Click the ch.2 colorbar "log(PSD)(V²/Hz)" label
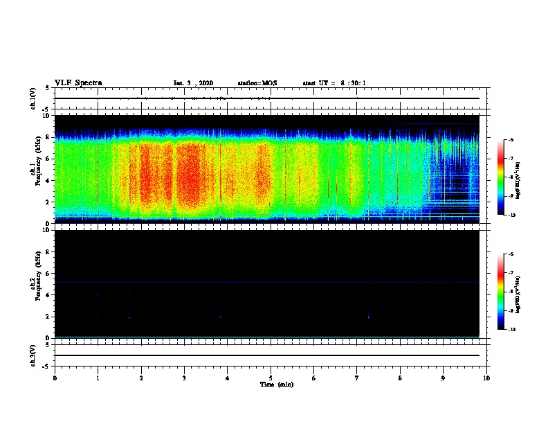The image size is (548, 424). click(x=518, y=295)
